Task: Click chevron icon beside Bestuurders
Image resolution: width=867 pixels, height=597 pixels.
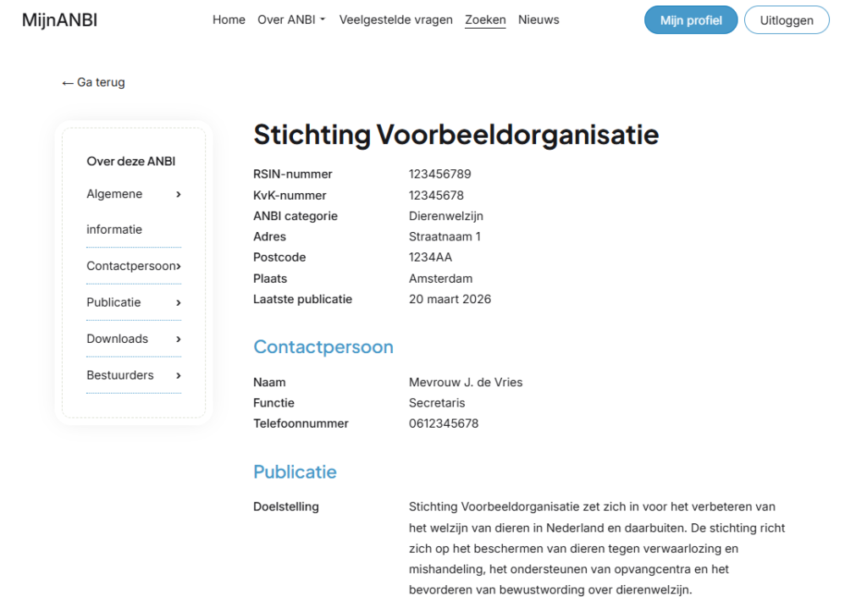Action: [x=179, y=376]
